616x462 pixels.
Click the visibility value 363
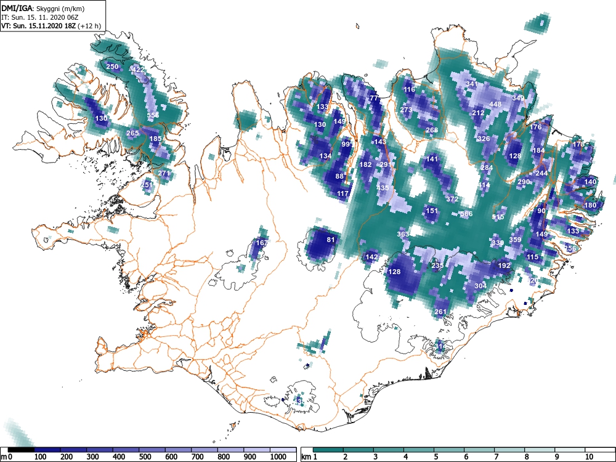(x=403, y=233)
